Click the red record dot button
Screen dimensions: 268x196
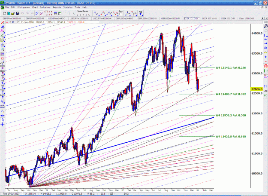[x=7, y=22]
